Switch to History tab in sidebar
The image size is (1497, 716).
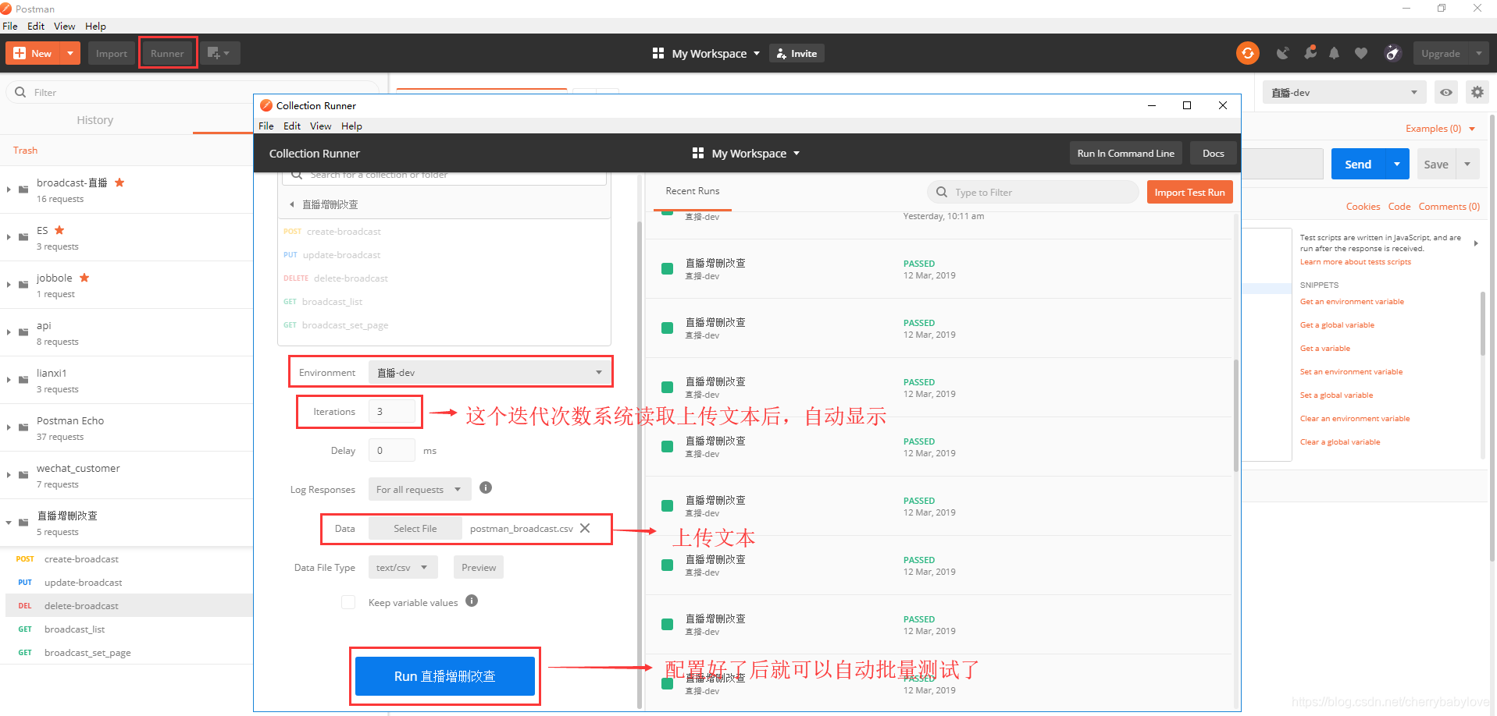tap(95, 120)
